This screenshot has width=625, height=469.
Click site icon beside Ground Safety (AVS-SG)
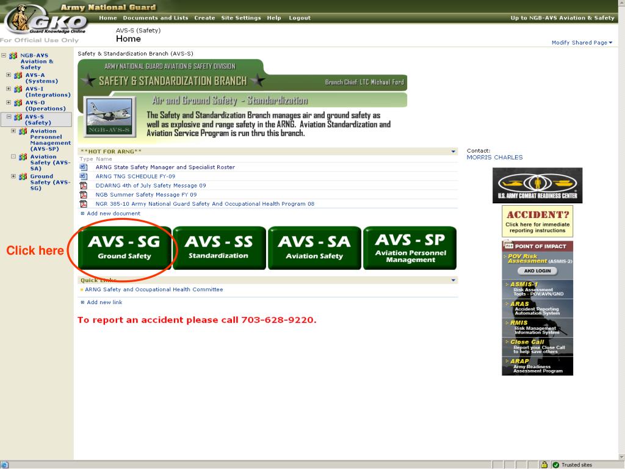coord(23,176)
